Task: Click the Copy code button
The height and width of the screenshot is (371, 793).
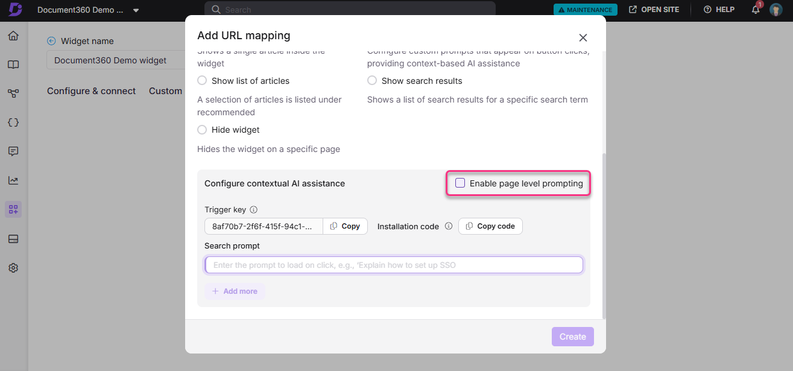Action: point(490,226)
